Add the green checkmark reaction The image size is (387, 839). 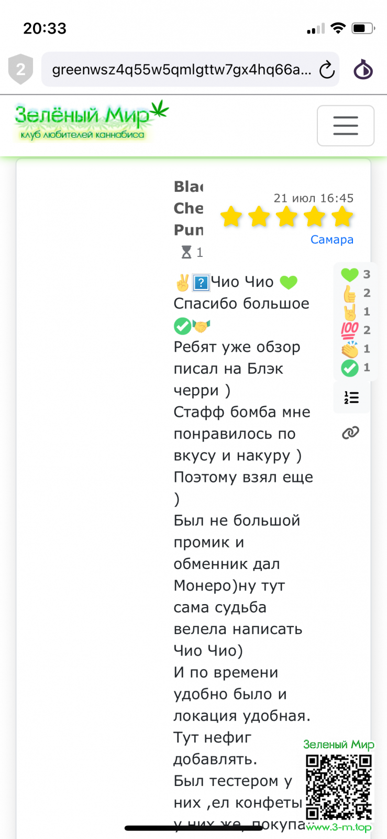pos(350,368)
